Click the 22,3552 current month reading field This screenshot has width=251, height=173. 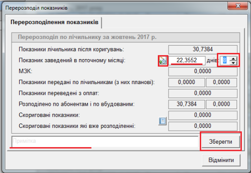(x=187, y=60)
